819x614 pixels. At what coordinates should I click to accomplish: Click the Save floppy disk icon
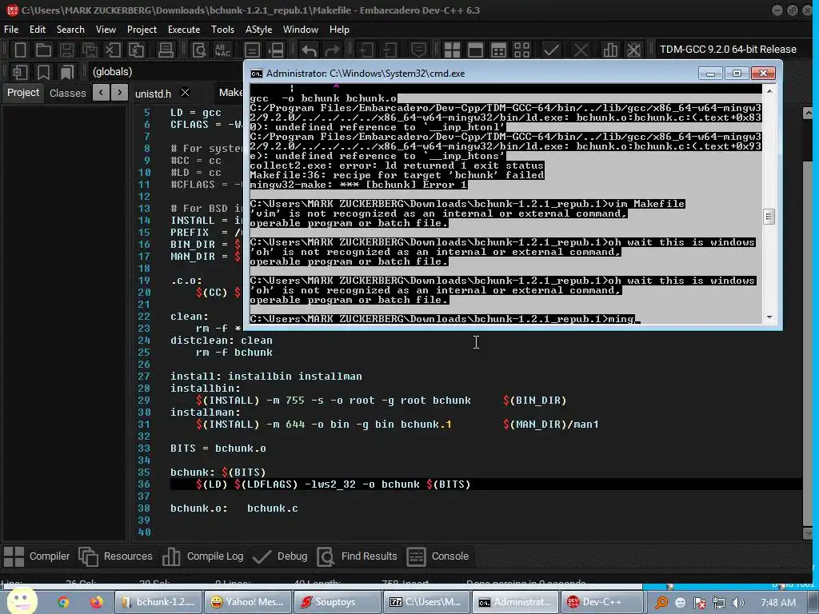[x=66, y=50]
